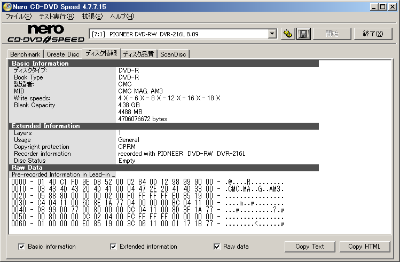
Task: Click the hex row starting 0060
Action: coord(147,224)
